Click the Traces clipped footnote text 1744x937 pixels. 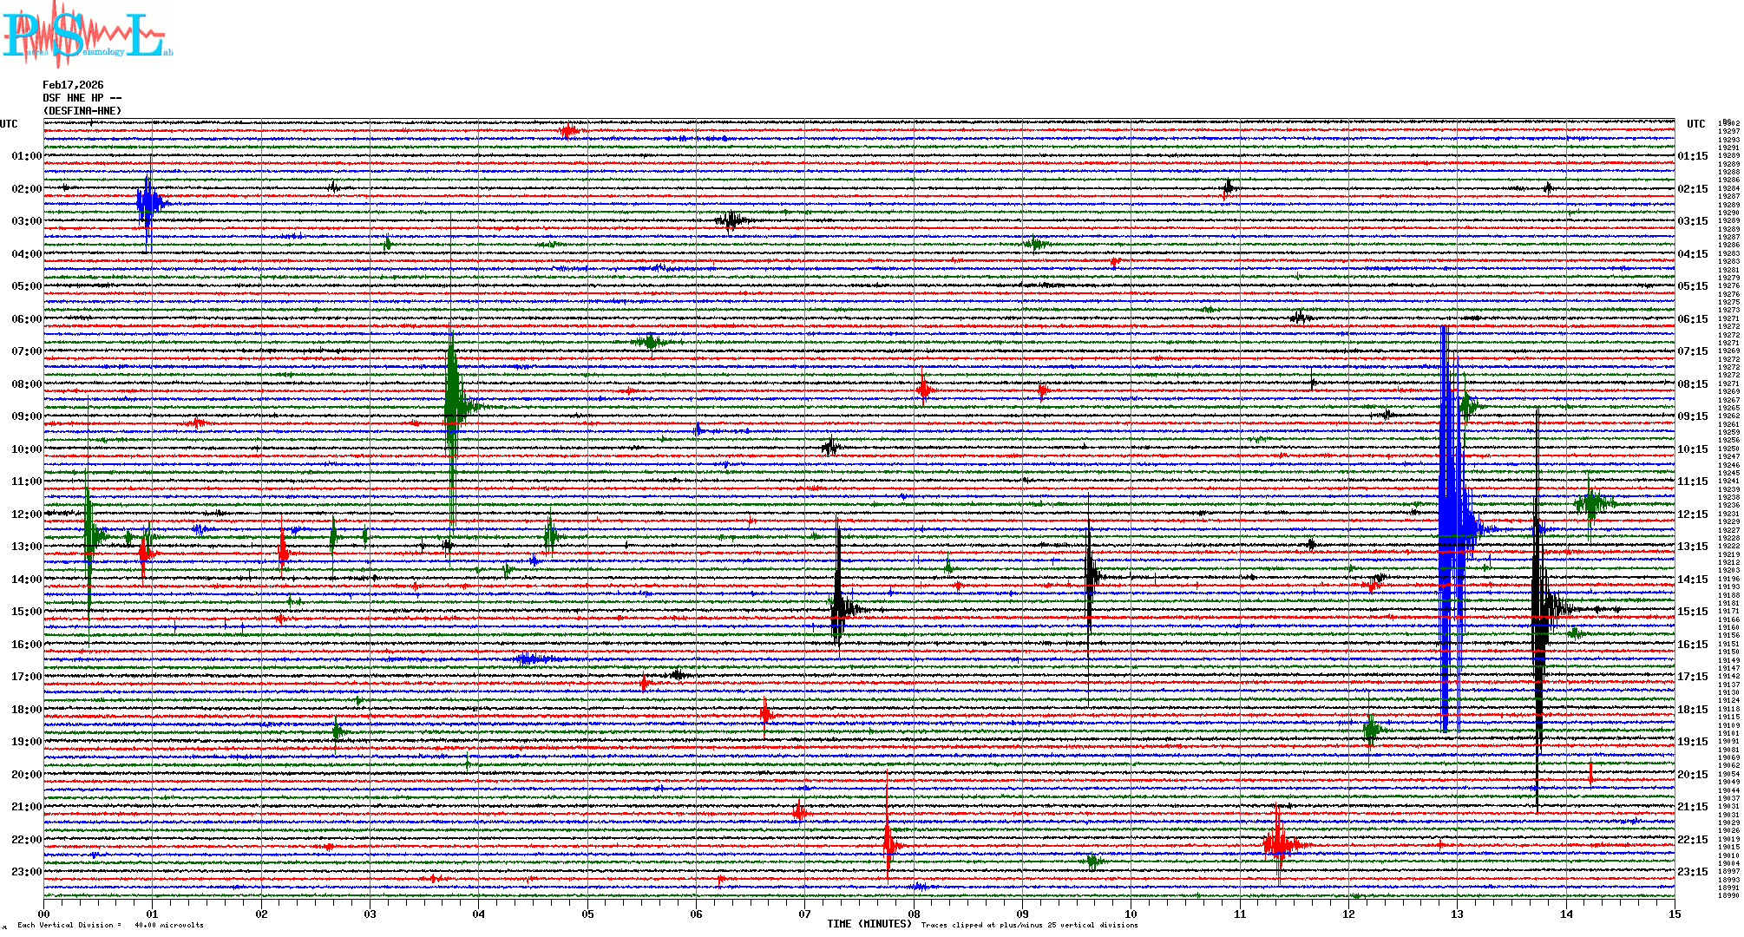click(x=1029, y=925)
